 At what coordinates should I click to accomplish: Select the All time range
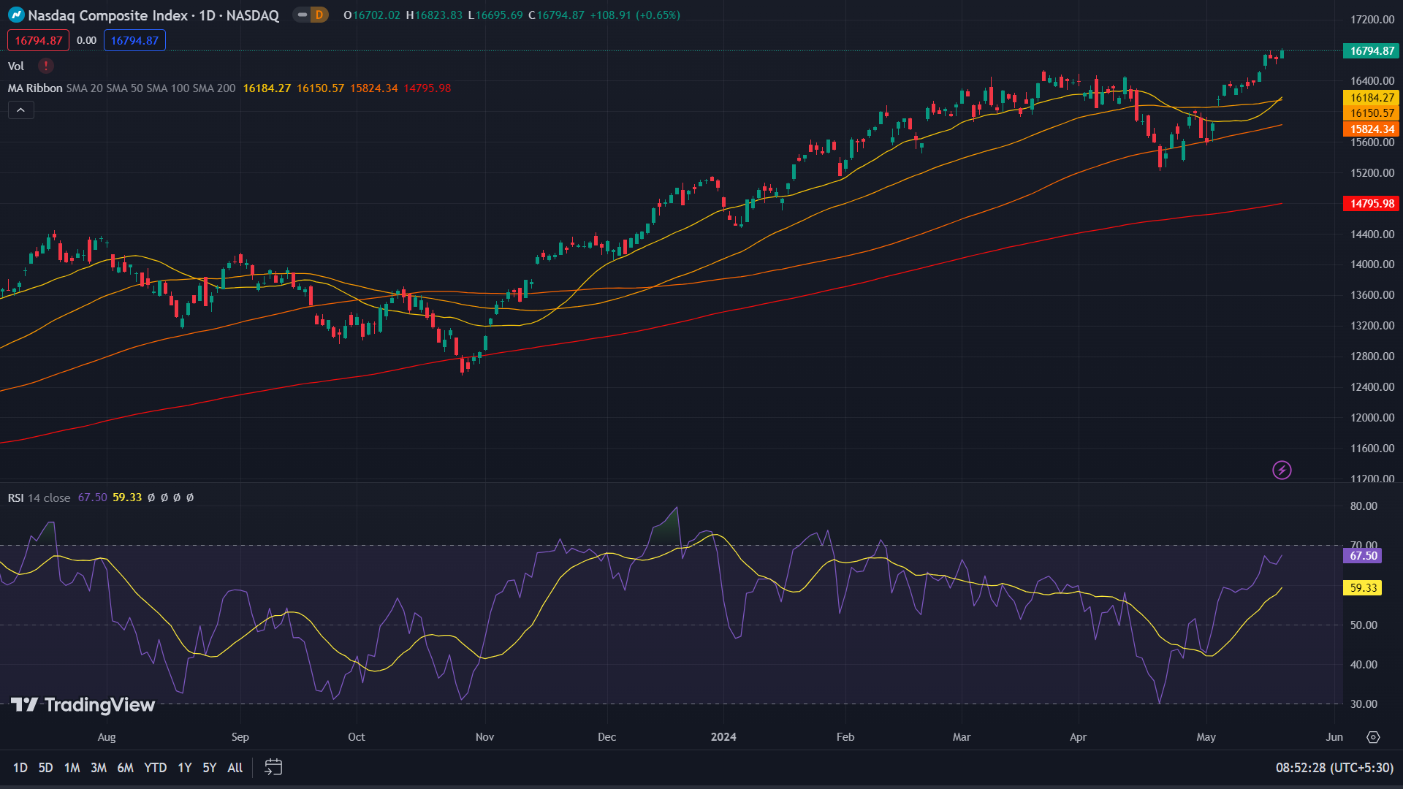(235, 768)
